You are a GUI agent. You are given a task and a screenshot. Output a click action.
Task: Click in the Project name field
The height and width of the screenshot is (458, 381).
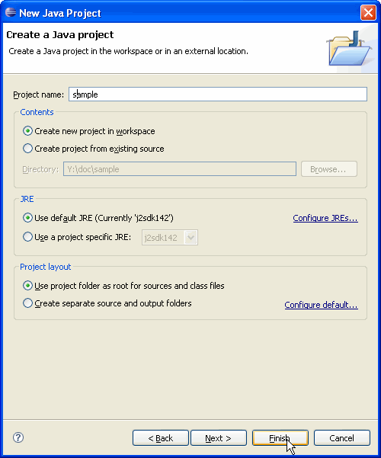(x=218, y=94)
